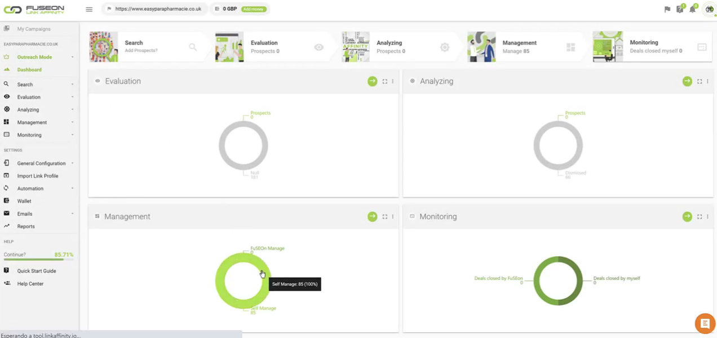
Task: Click the Help Center people icon
Action: [x=7, y=283]
